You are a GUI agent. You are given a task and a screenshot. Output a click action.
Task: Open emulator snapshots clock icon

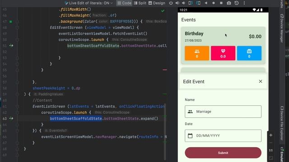[x=237, y=3]
